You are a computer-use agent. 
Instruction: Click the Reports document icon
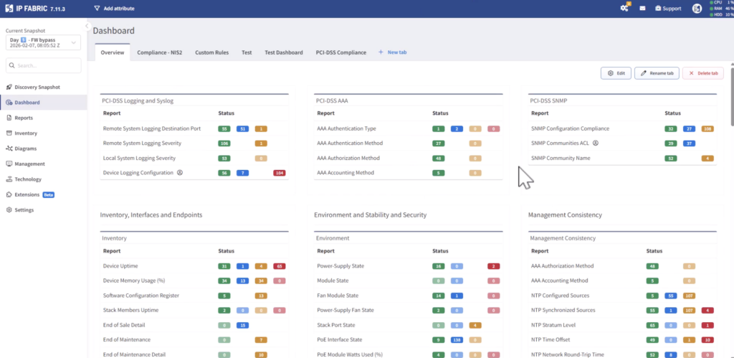(x=9, y=118)
